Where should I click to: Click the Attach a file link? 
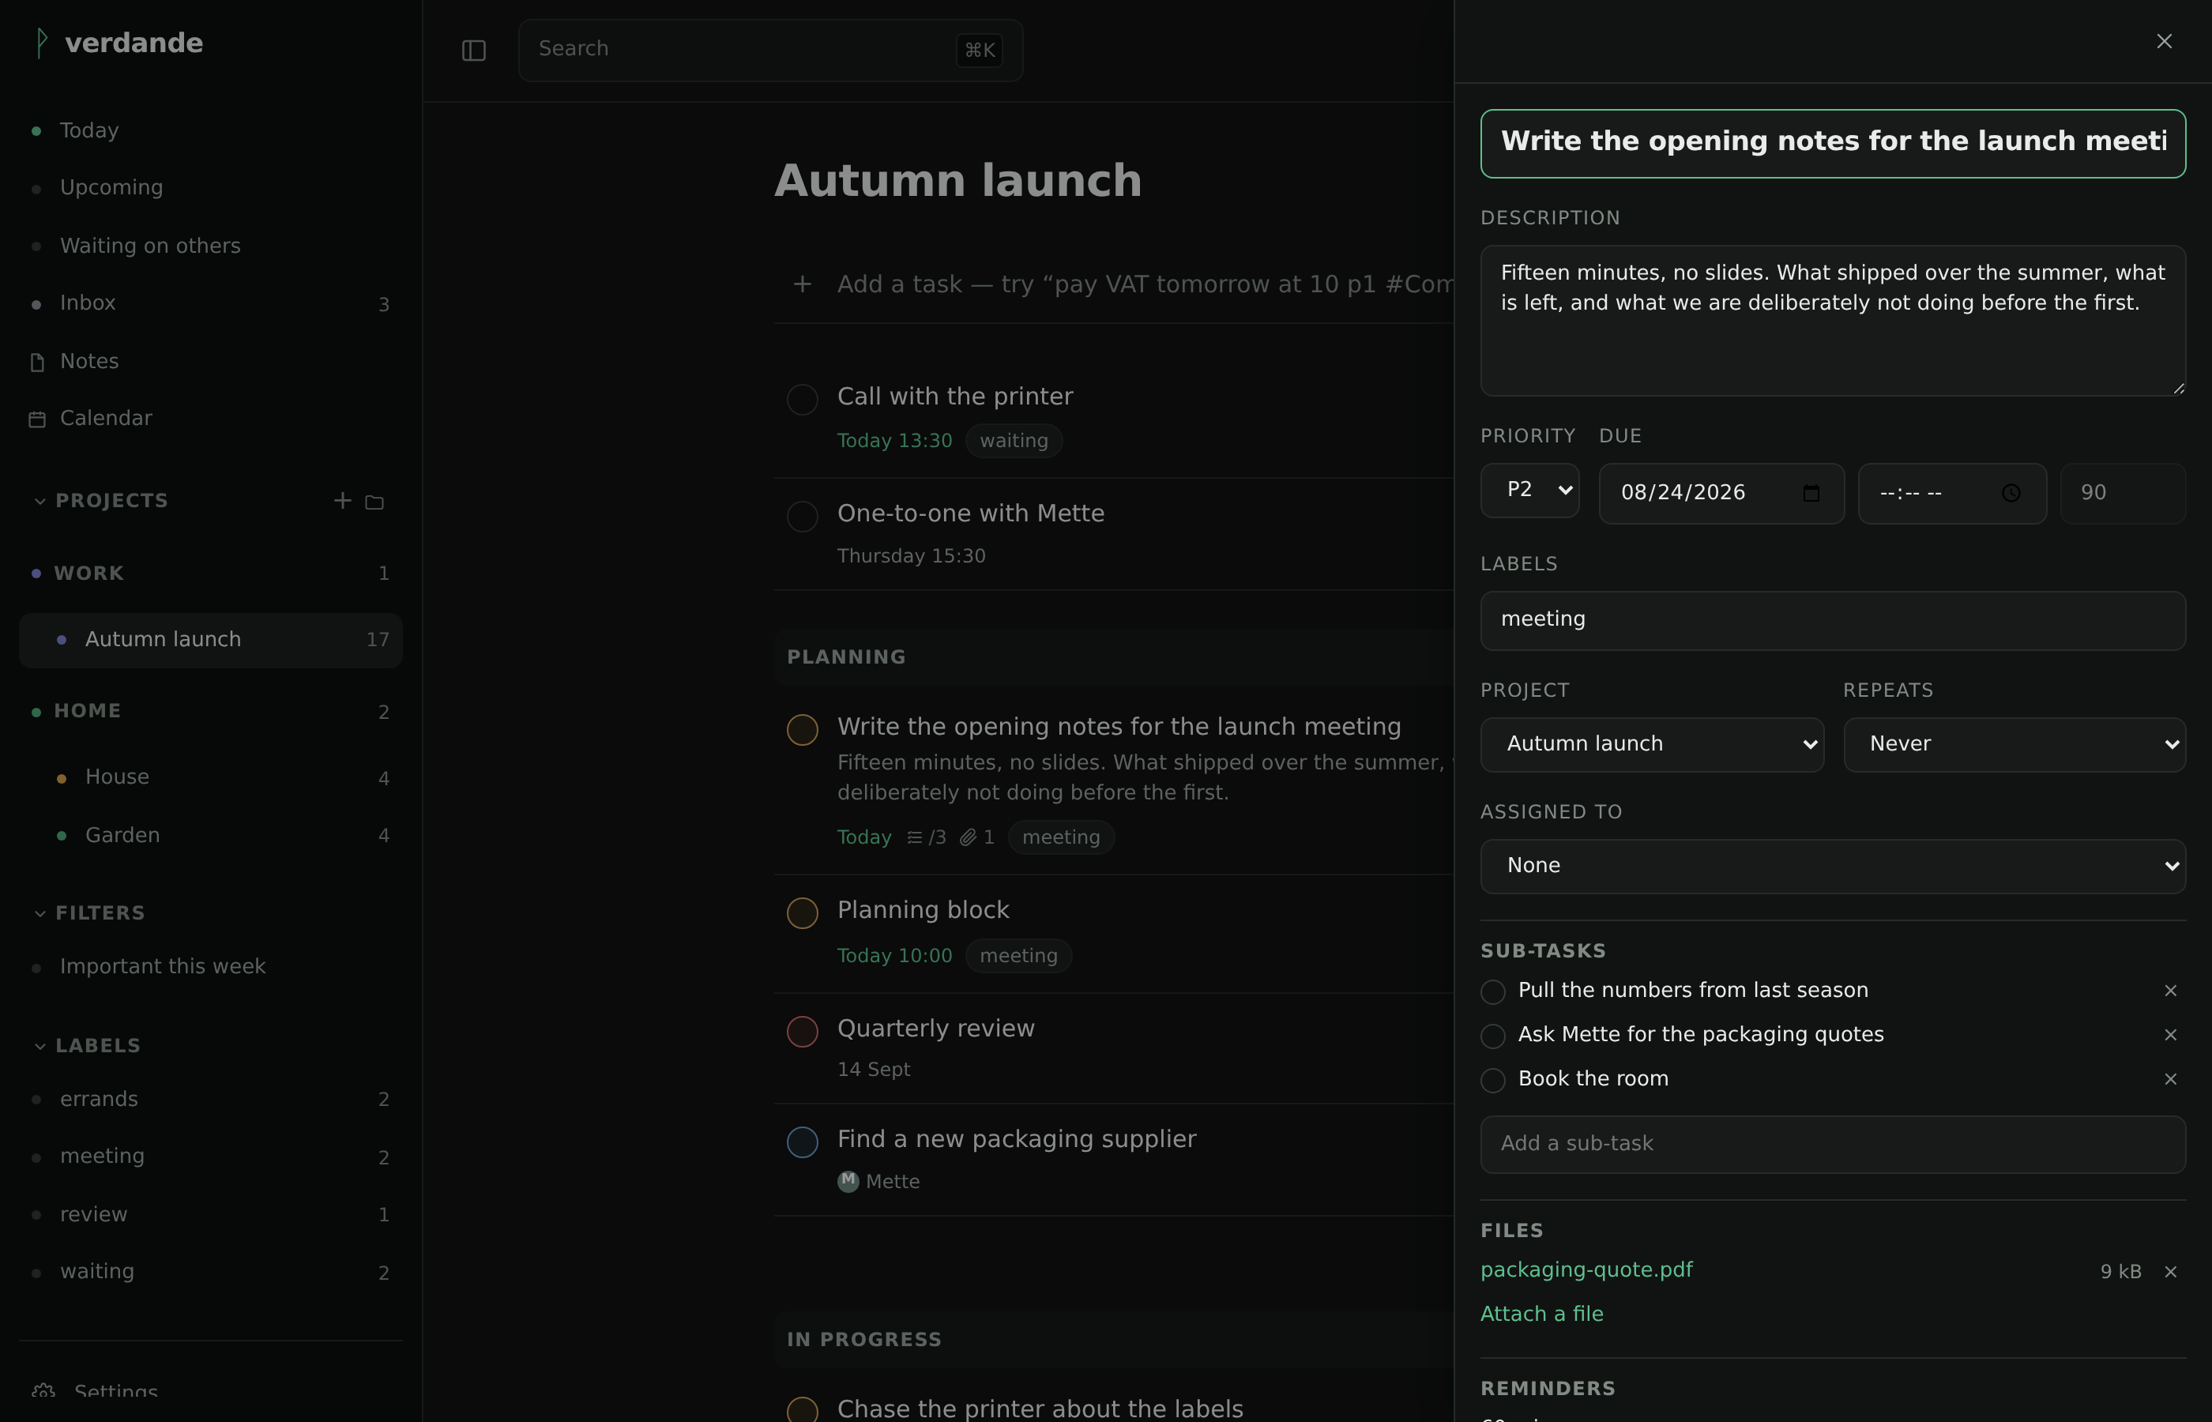click(1542, 1314)
